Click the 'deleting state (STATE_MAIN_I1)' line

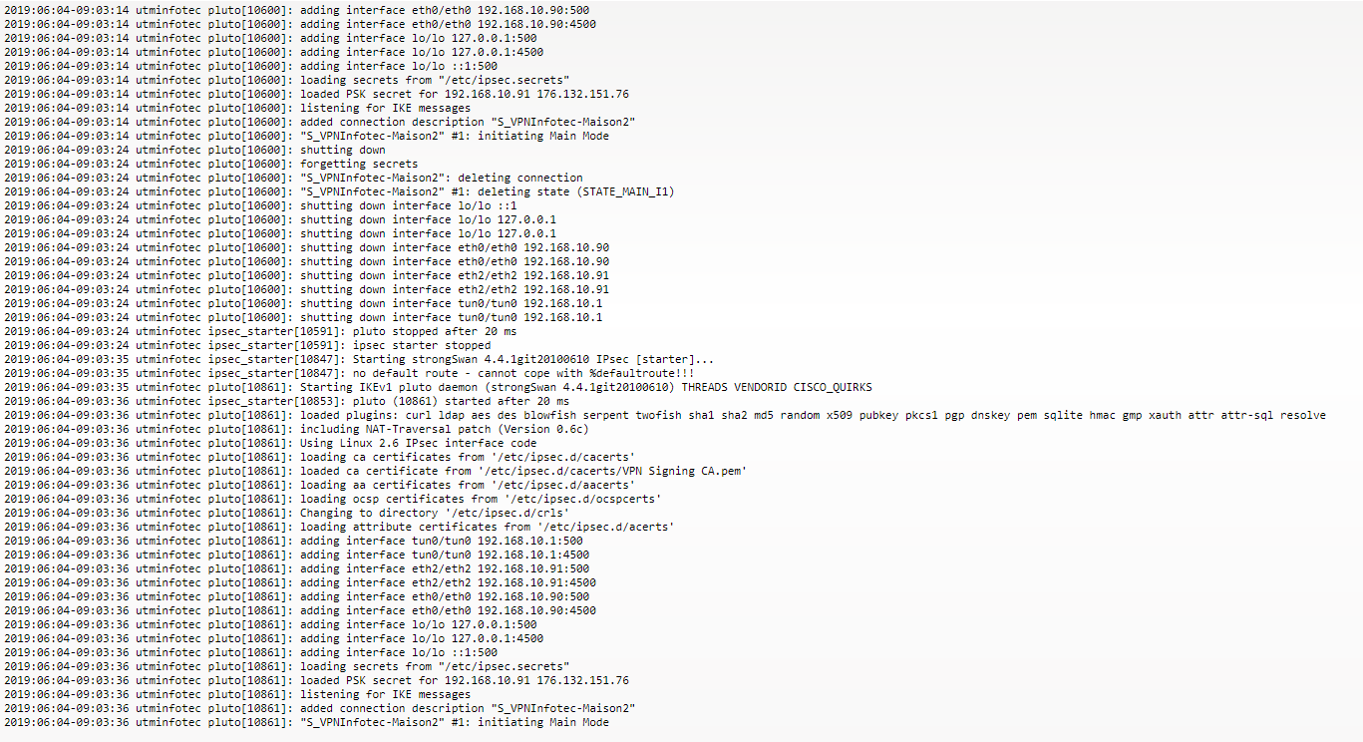tap(340, 191)
